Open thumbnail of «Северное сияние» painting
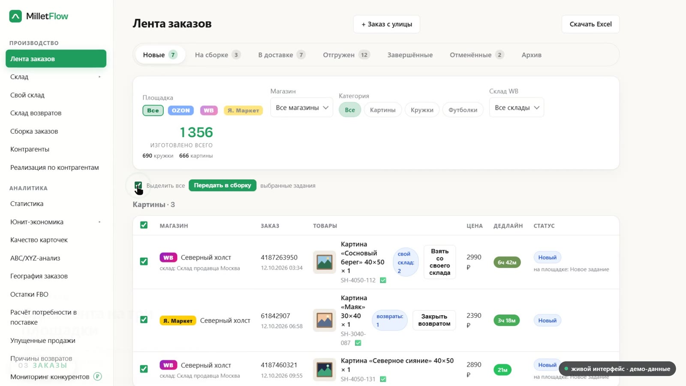686x386 pixels. coord(324,369)
